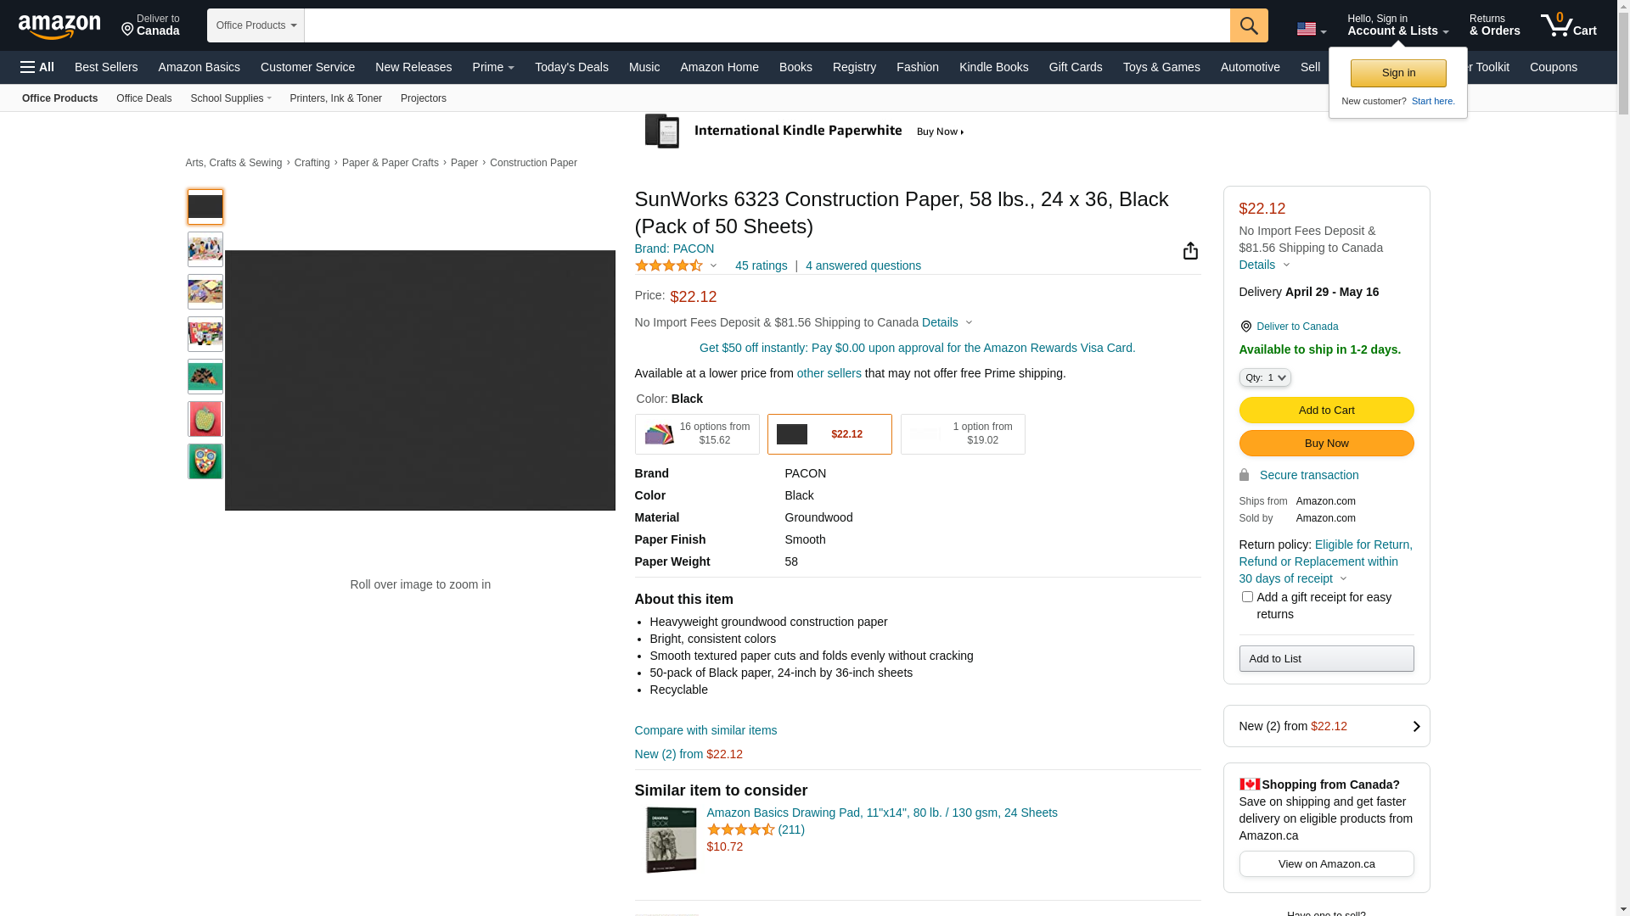Select the black color swatch at $22.12
The image size is (1630, 916).
pyautogui.click(x=829, y=434)
